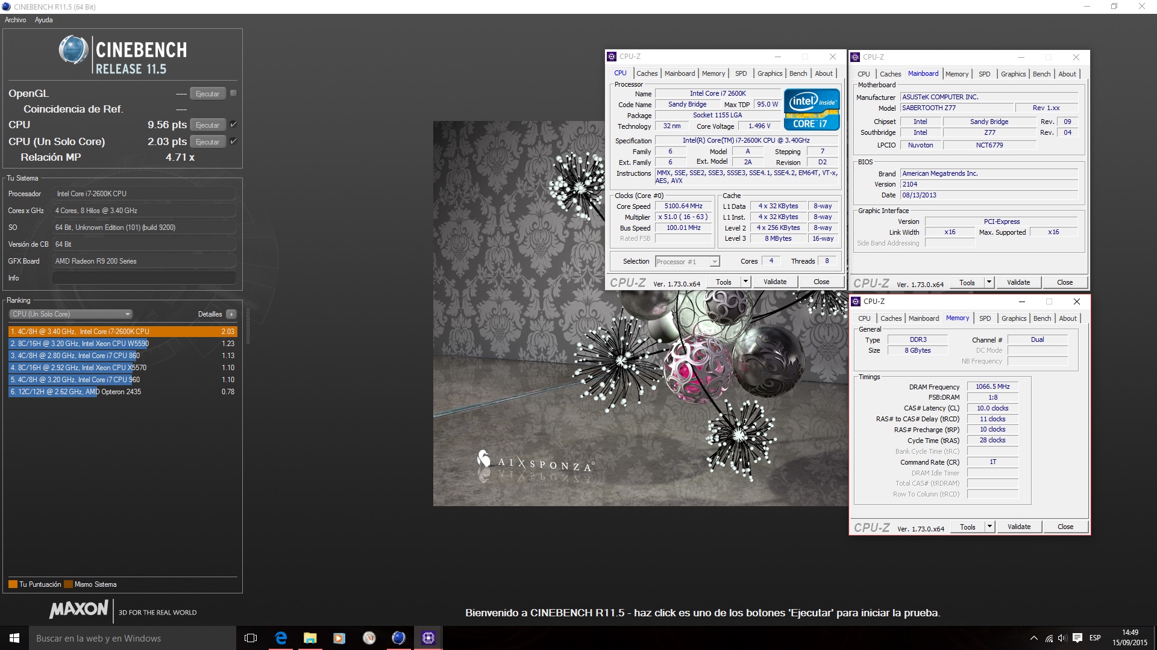This screenshot has width=1157, height=650.
Task: Select ranking row Intel Xeon CPU X5570
Action: (122, 368)
